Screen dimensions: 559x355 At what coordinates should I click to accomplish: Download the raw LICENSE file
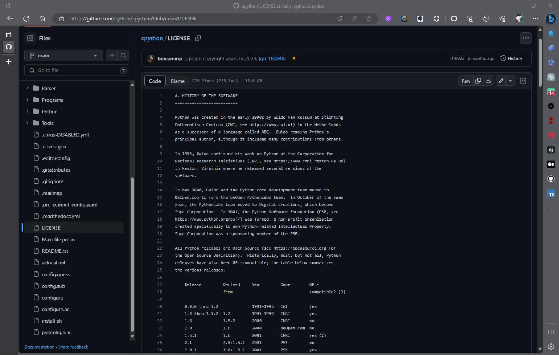pyautogui.click(x=488, y=81)
